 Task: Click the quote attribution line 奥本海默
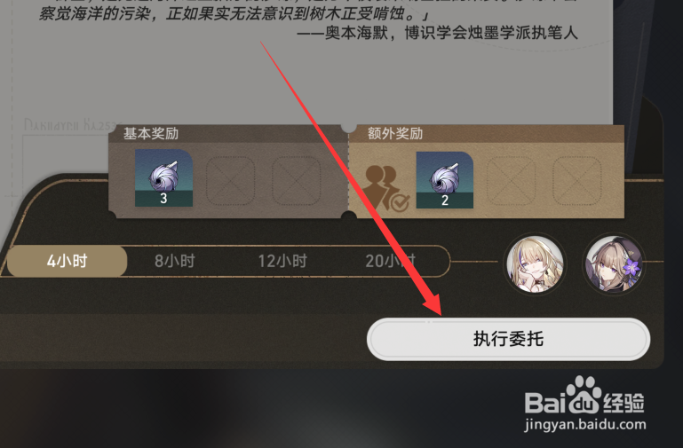click(437, 33)
